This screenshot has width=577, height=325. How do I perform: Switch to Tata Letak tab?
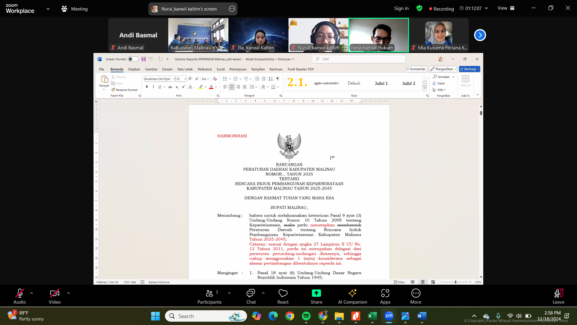185,69
